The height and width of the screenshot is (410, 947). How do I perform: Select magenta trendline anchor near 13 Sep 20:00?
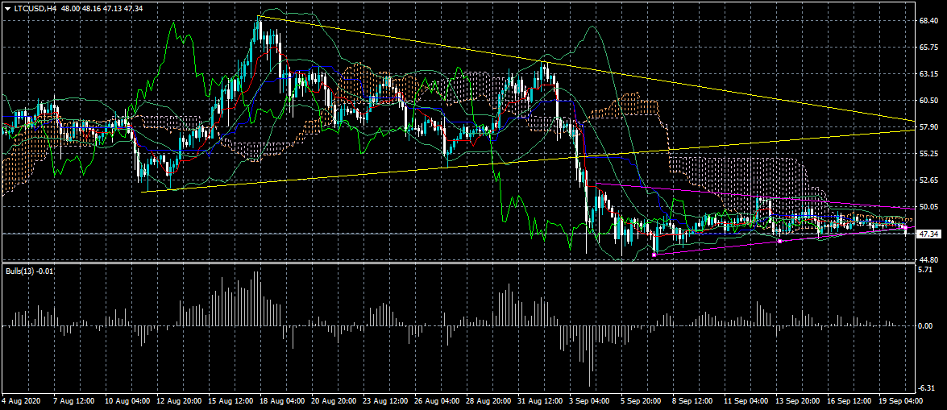[779, 242]
